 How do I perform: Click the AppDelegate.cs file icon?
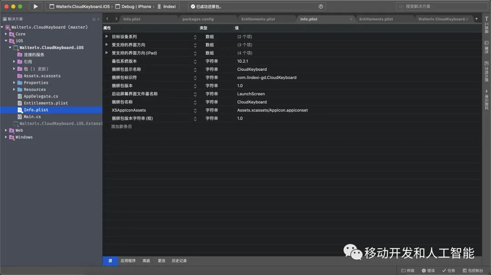20,96
